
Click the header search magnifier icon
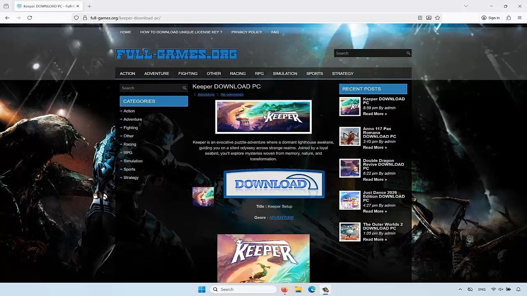tap(408, 53)
